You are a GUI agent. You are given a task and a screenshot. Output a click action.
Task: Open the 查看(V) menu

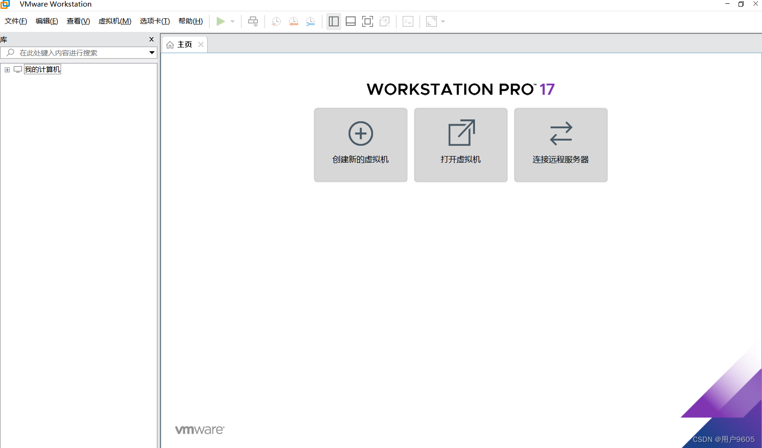pyautogui.click(x=78, y=21)
